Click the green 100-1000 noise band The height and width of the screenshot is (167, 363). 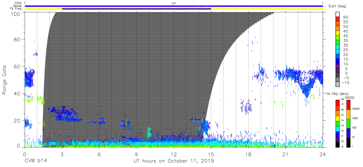(x=348, y=123)
